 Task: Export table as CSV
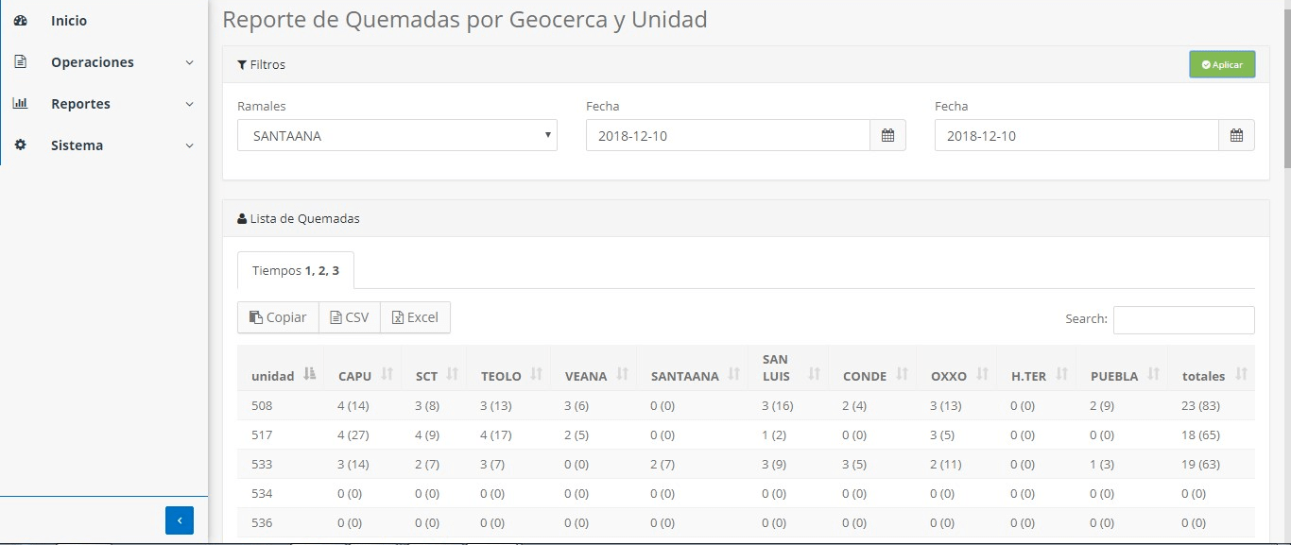coord(350,317)
